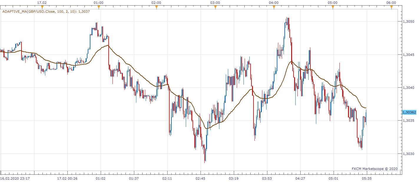The image size is (419, 182).
Task: Click the orange marker below 17.02
Action: 42,7
